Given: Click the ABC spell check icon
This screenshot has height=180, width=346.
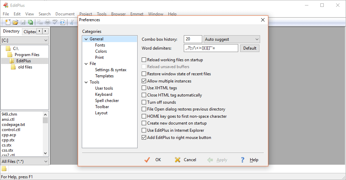Looking at the screenshot, I should click(55, 22).
